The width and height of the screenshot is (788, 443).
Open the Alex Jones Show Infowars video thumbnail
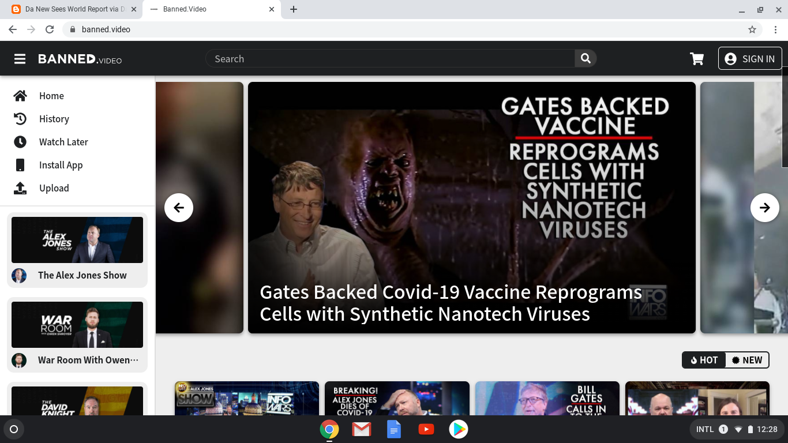click(247, 399)
